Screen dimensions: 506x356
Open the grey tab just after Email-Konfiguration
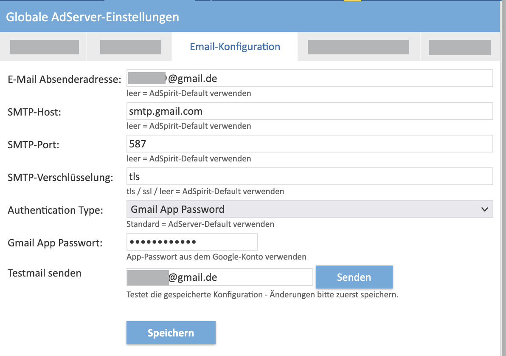359,47
